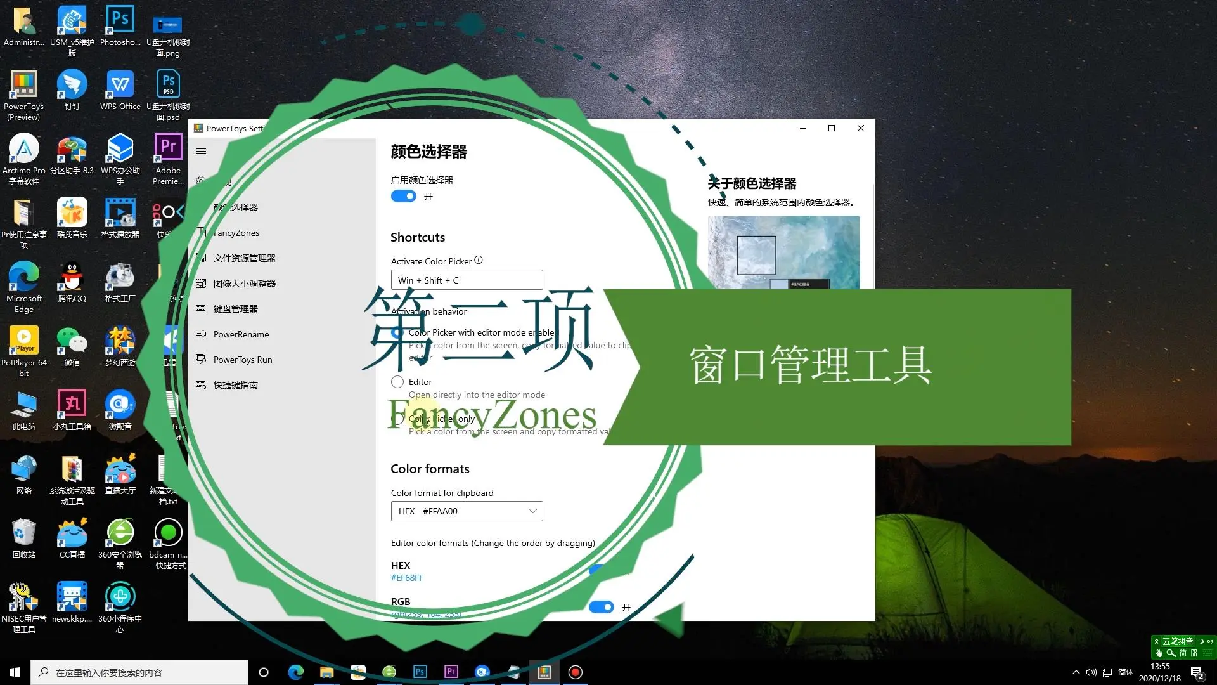This screenshot has height=685, width=1217.
Task: Toggle 启用颜色选择器 switch on
Action: coord(403,196)
